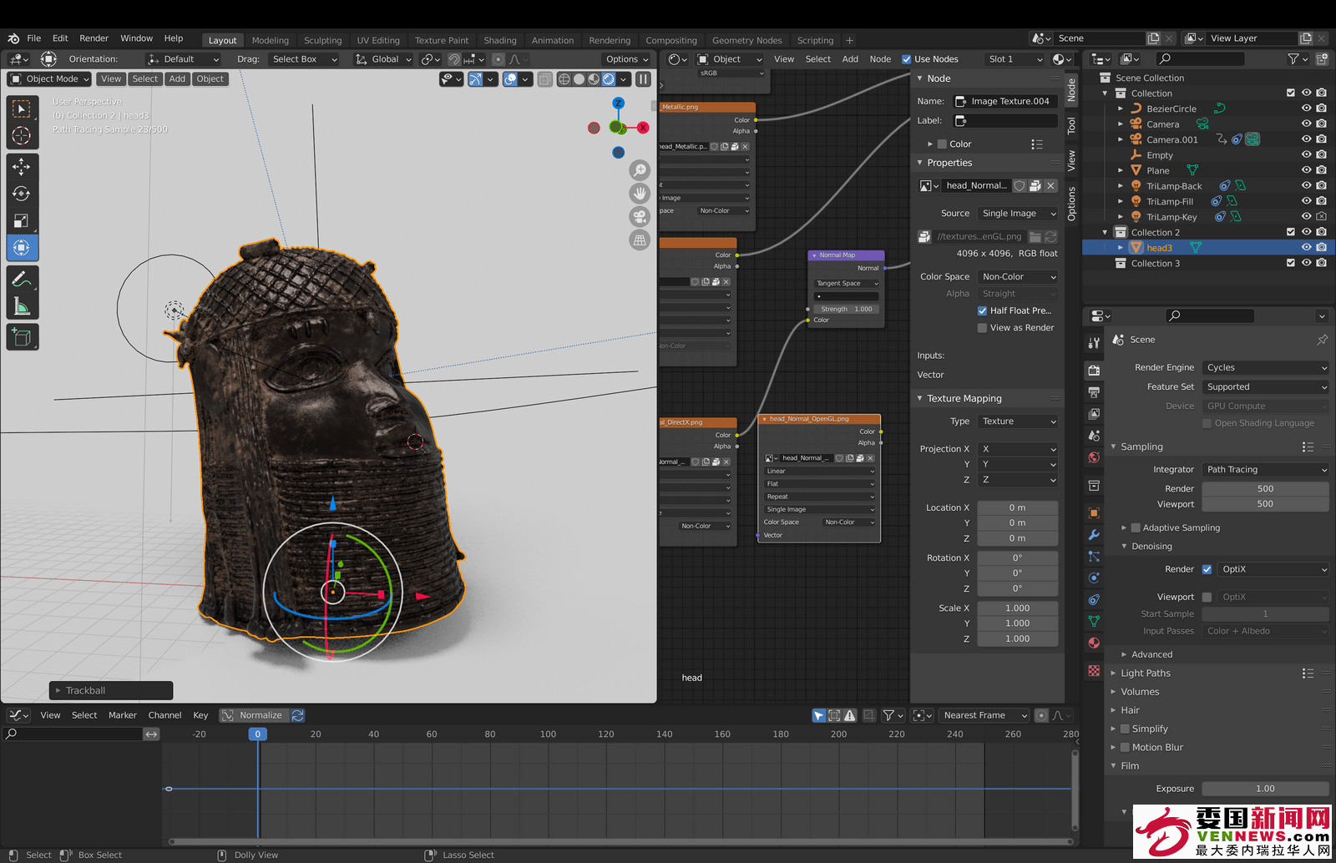Viewport: 1336px width, 863px height.
Task: Enable Adaptive Sampling checkbox
Action: pyautogui.click(x=1136, y=527)
